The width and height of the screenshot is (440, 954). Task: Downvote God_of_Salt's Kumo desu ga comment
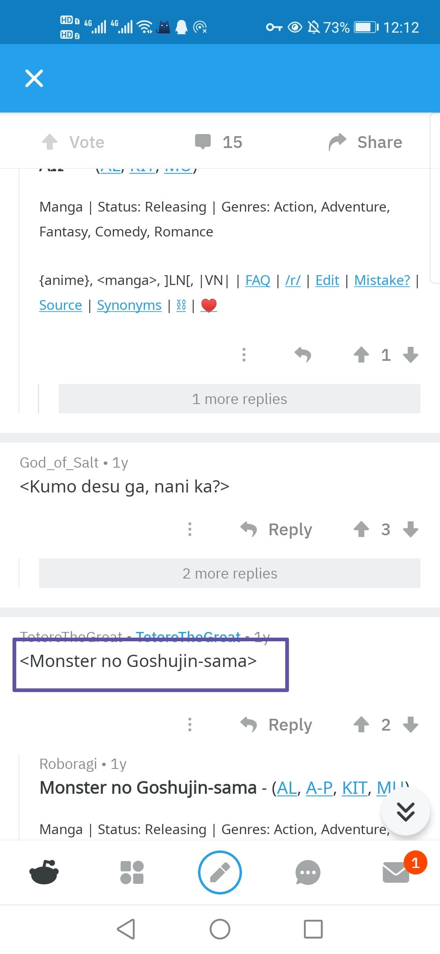(411, 529)
